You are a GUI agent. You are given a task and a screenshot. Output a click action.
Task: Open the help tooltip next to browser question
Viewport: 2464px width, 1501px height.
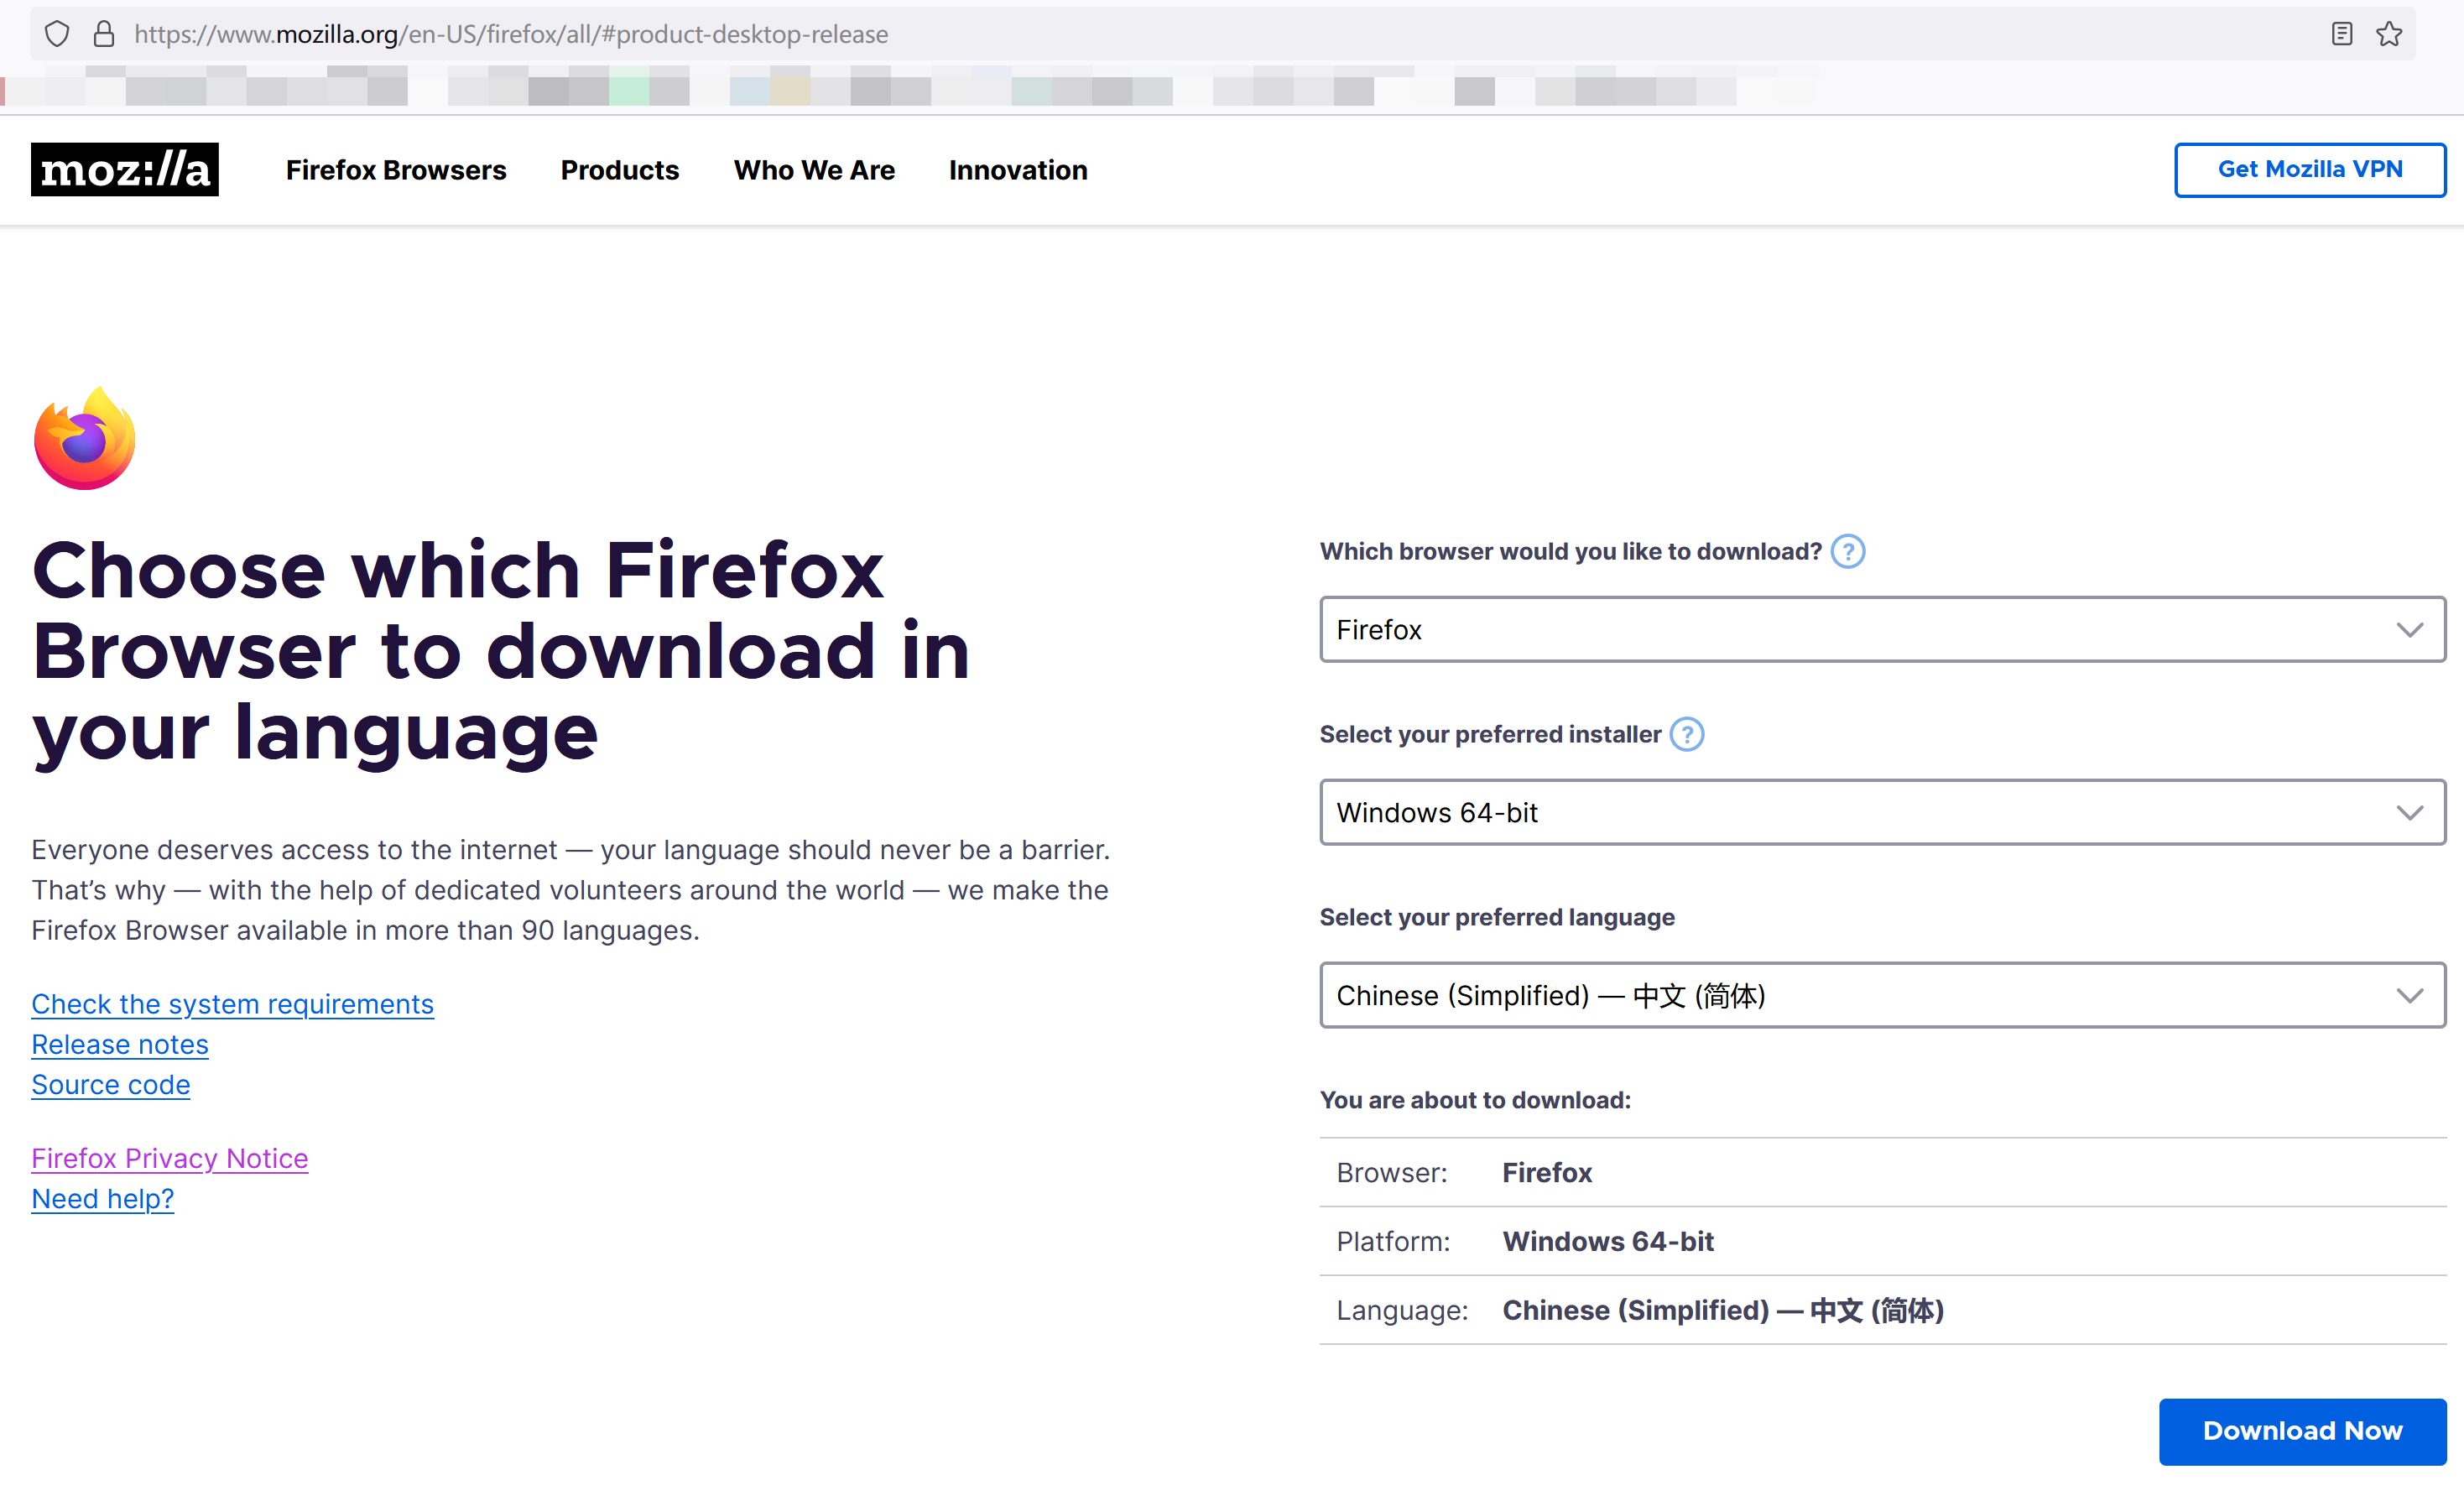pyautogui.click(x=1847, y=551)
